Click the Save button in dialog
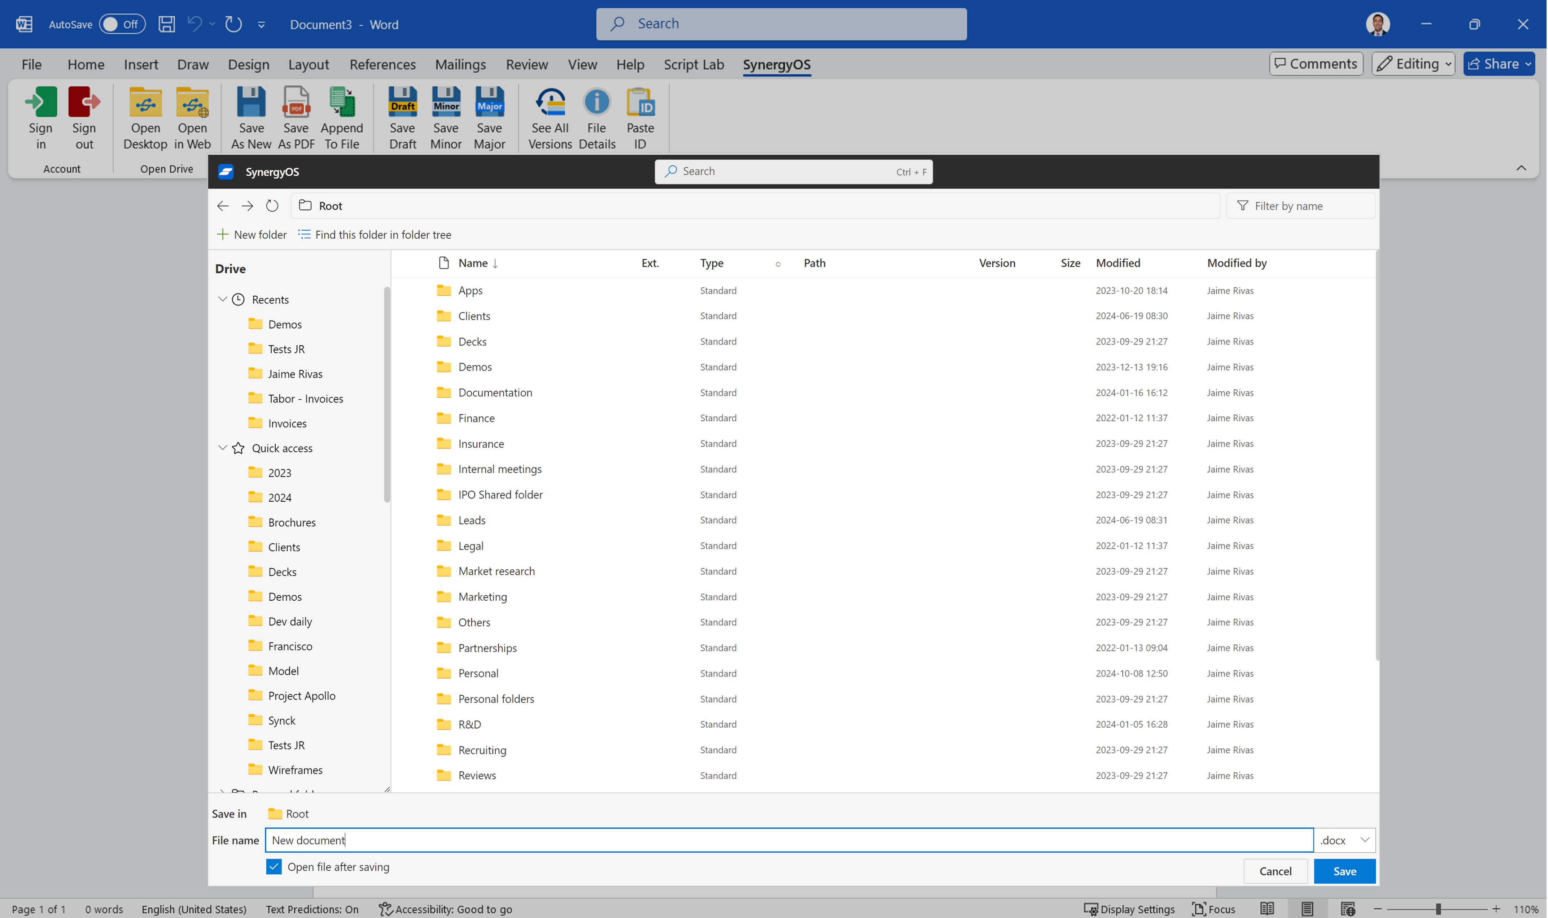1548x918 pixels. (1344, 871)
